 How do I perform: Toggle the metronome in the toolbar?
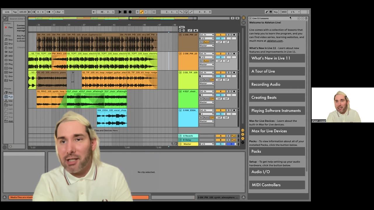49,12
